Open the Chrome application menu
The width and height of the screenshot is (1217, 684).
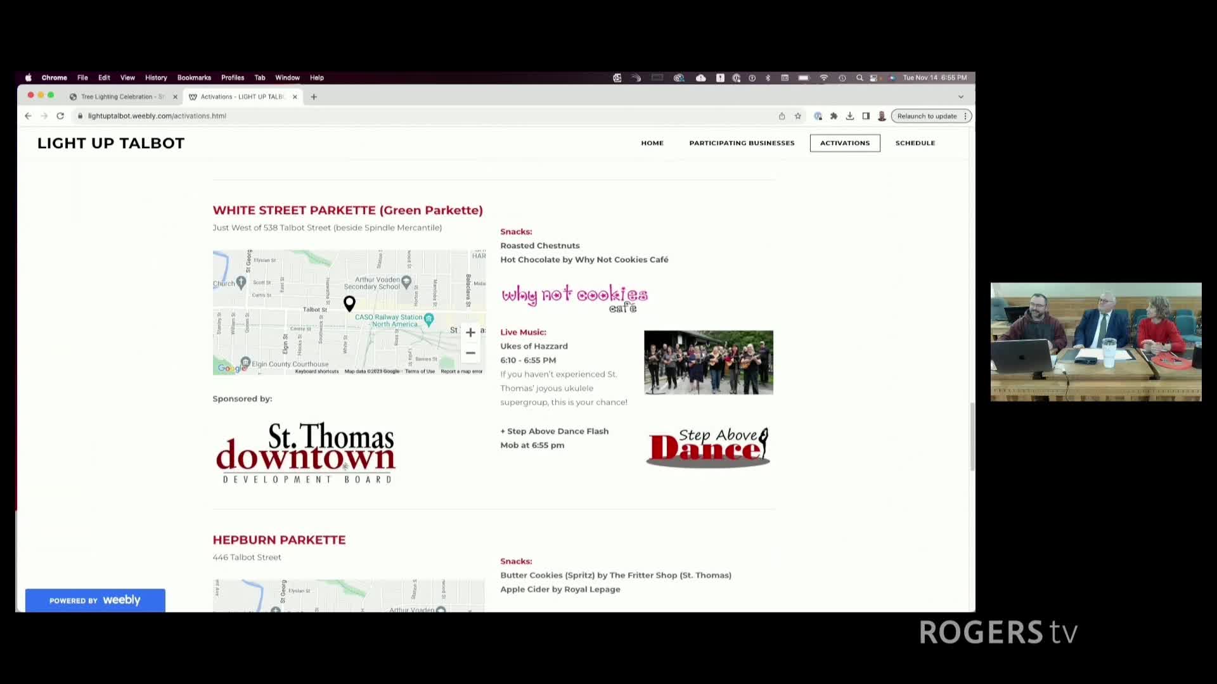pos(55,78)
